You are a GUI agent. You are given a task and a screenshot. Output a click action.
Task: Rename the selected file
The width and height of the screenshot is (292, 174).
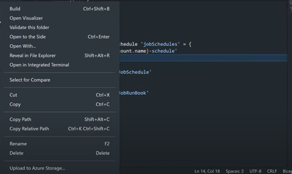point(59,144)
